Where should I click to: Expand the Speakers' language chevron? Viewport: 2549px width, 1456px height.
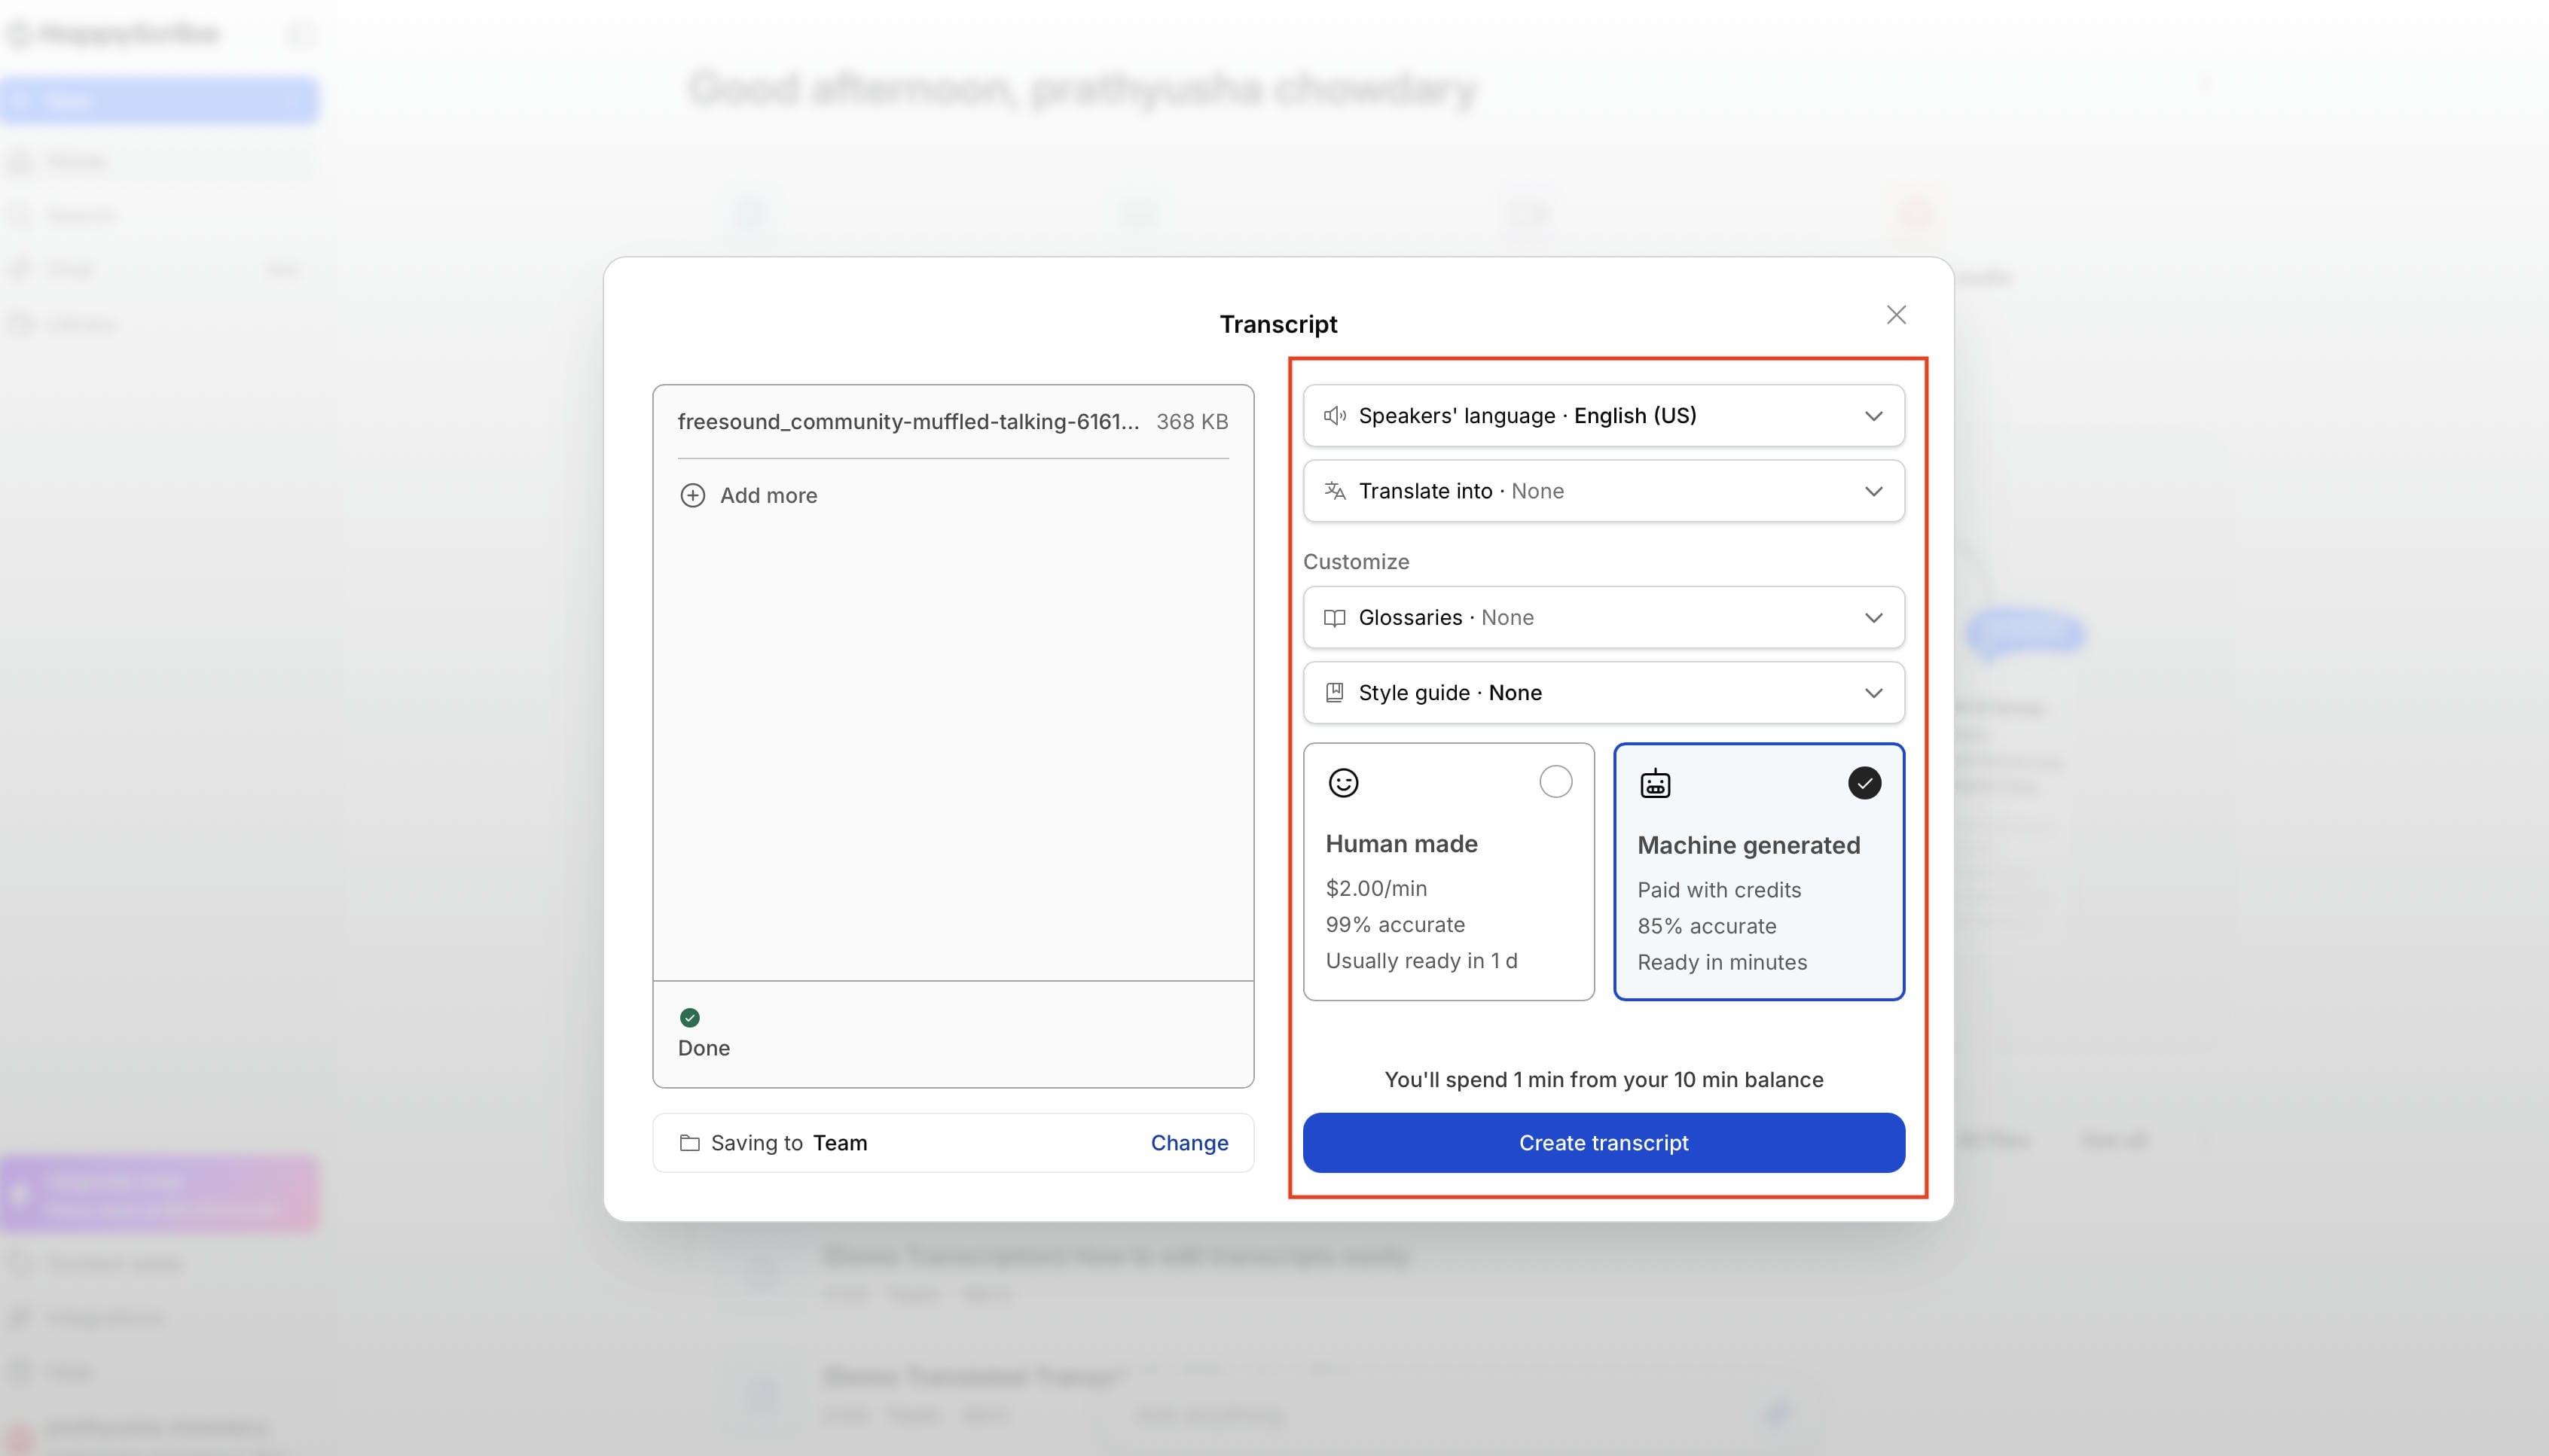(1874, 416)
